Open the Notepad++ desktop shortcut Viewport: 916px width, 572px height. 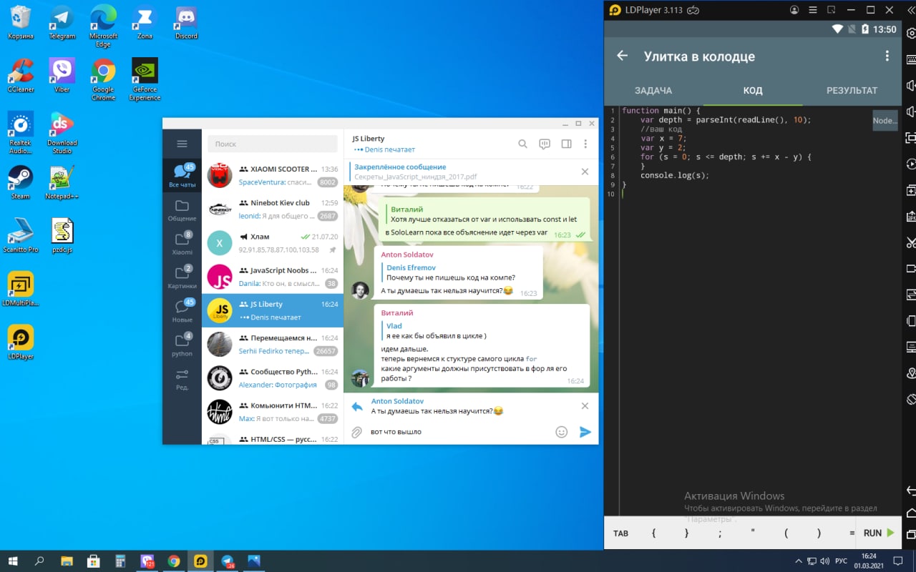click(x=62, y=183)
